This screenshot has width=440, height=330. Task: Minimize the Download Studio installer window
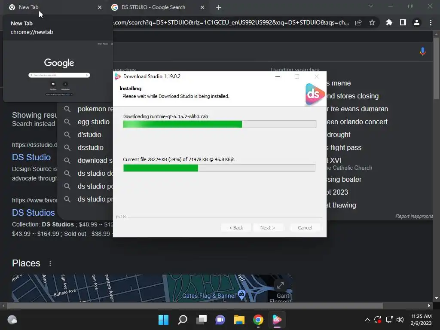point(278,76)
